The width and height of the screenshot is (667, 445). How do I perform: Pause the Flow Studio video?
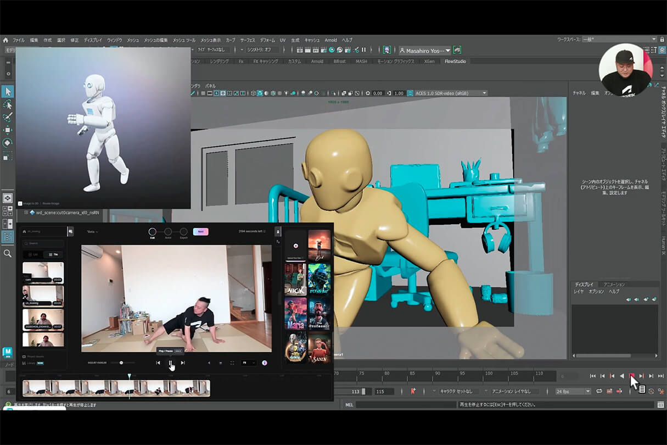pyautogui.click(x=170, y=363)
